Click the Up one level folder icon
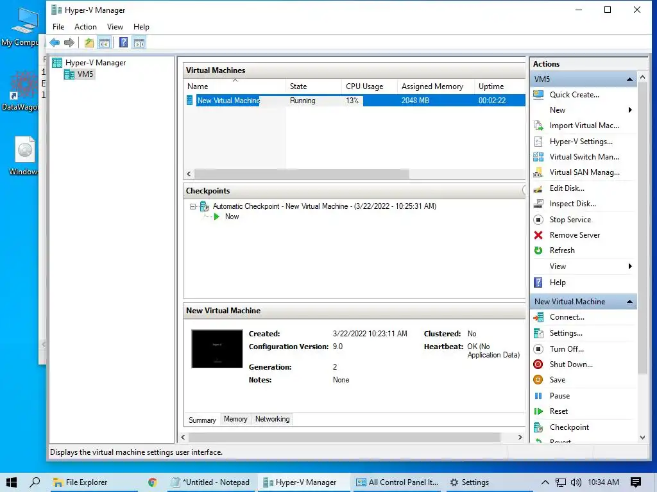The width and height of the screenshot is (657, 492). (89, 42)
